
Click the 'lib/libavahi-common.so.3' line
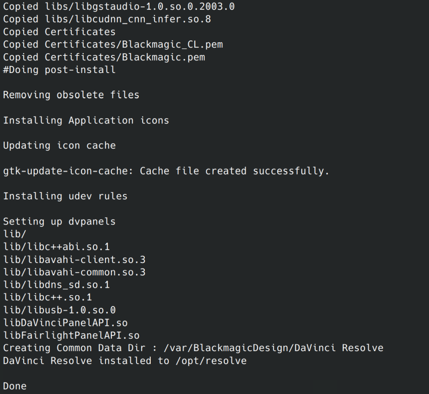coord(74,272)
